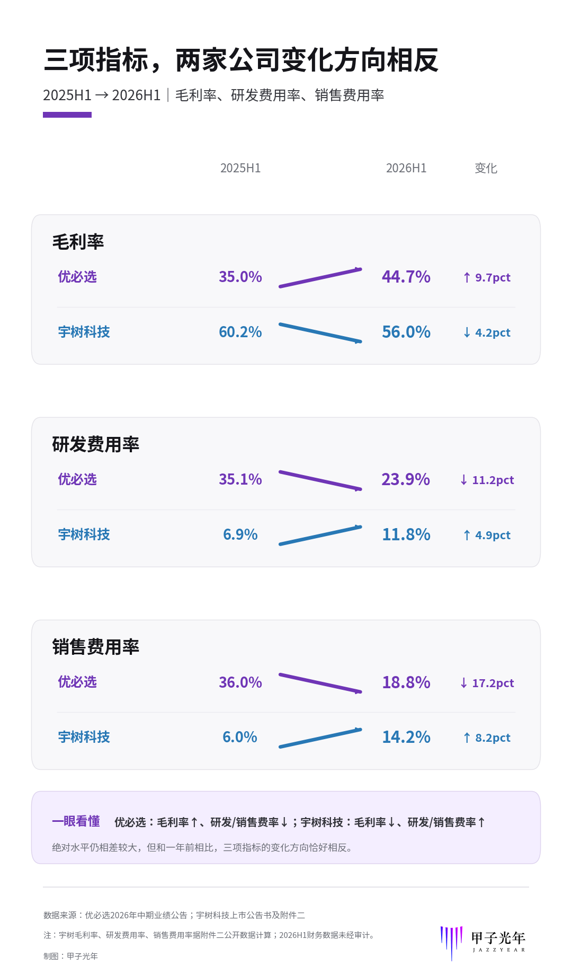
Task: Click the 44.7% value for 优必选
Action: click(406, 277)
